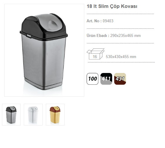Select the article number 09403
165x148 pixels.
(108, 21)
